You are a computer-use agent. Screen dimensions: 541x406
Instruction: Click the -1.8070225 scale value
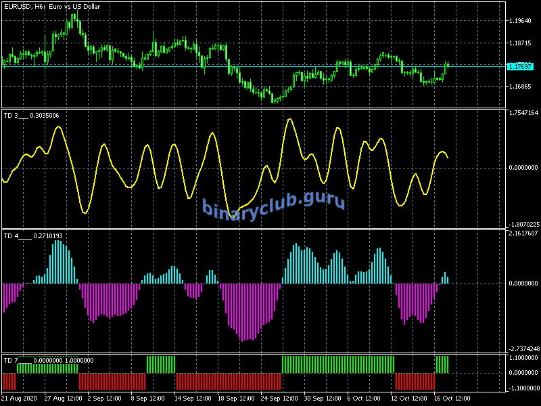click(x=523, y=224)
